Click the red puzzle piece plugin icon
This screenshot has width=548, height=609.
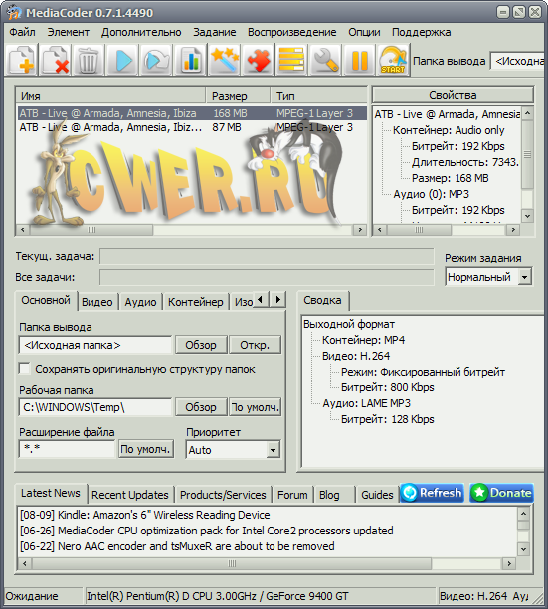259,60
